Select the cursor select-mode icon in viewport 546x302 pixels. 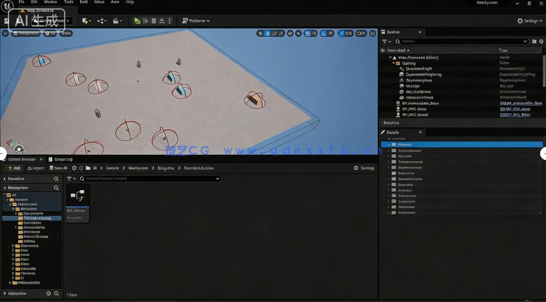[x=260, y=33]
